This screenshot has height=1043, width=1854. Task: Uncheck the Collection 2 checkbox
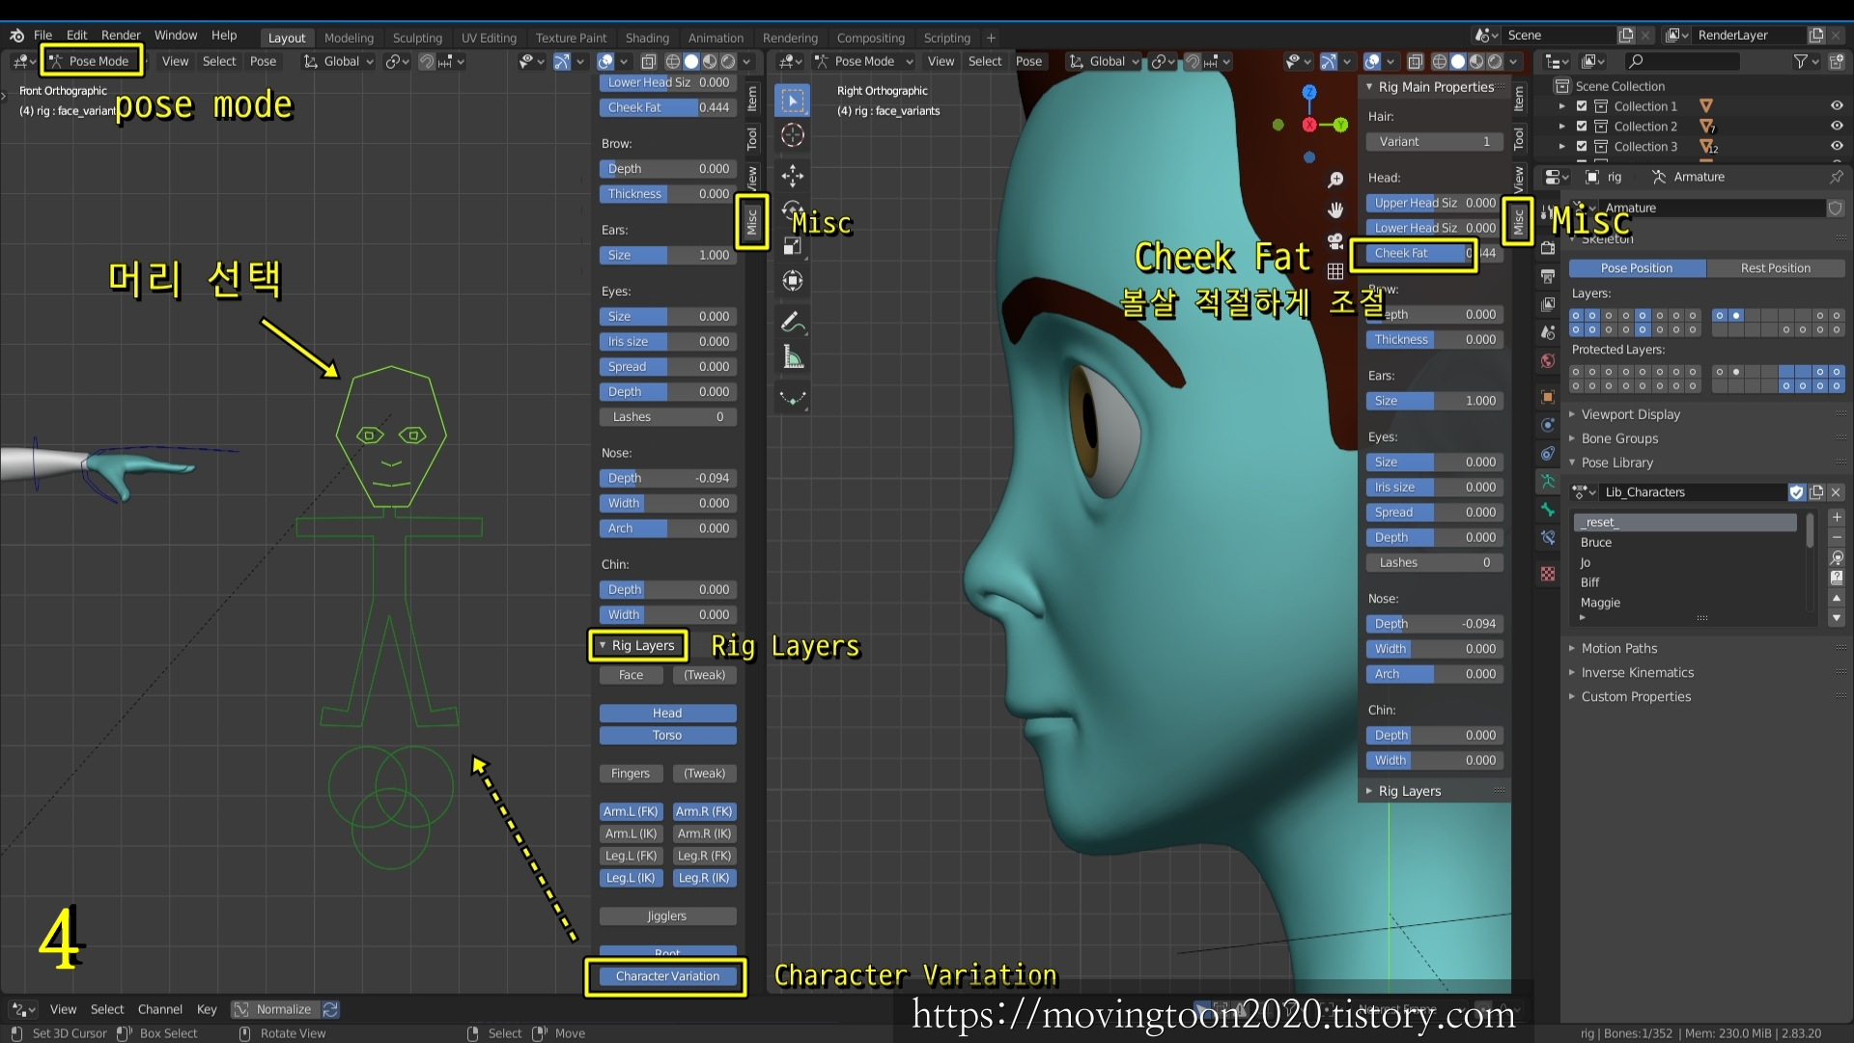[1582, 127]
